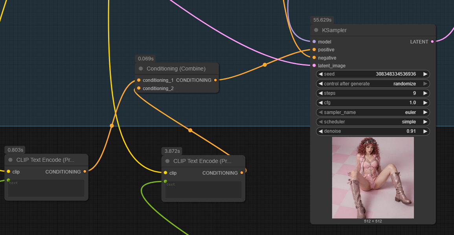Click clip input socket on 3.872s node
Viewport: 454px width, 235px height.
(x=165, y=173)
